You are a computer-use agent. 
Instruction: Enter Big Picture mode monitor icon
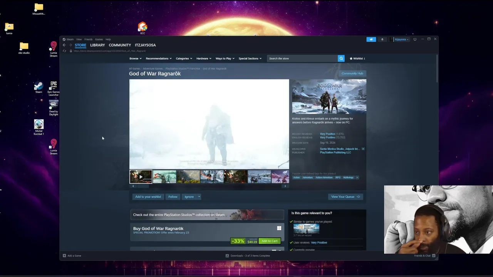coord(415,39)
